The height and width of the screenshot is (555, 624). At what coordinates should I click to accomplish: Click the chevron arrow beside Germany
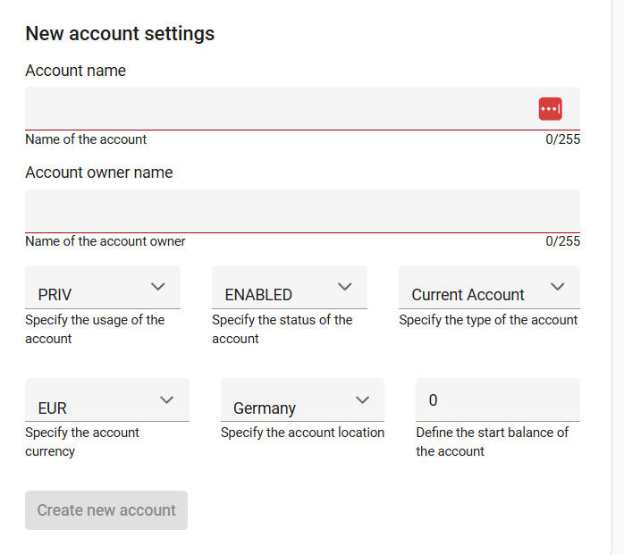pyautogui.click(x=362, y=399)
